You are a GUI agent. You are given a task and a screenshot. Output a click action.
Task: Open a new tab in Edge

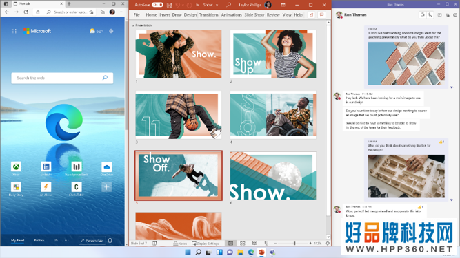pos(69,4)
